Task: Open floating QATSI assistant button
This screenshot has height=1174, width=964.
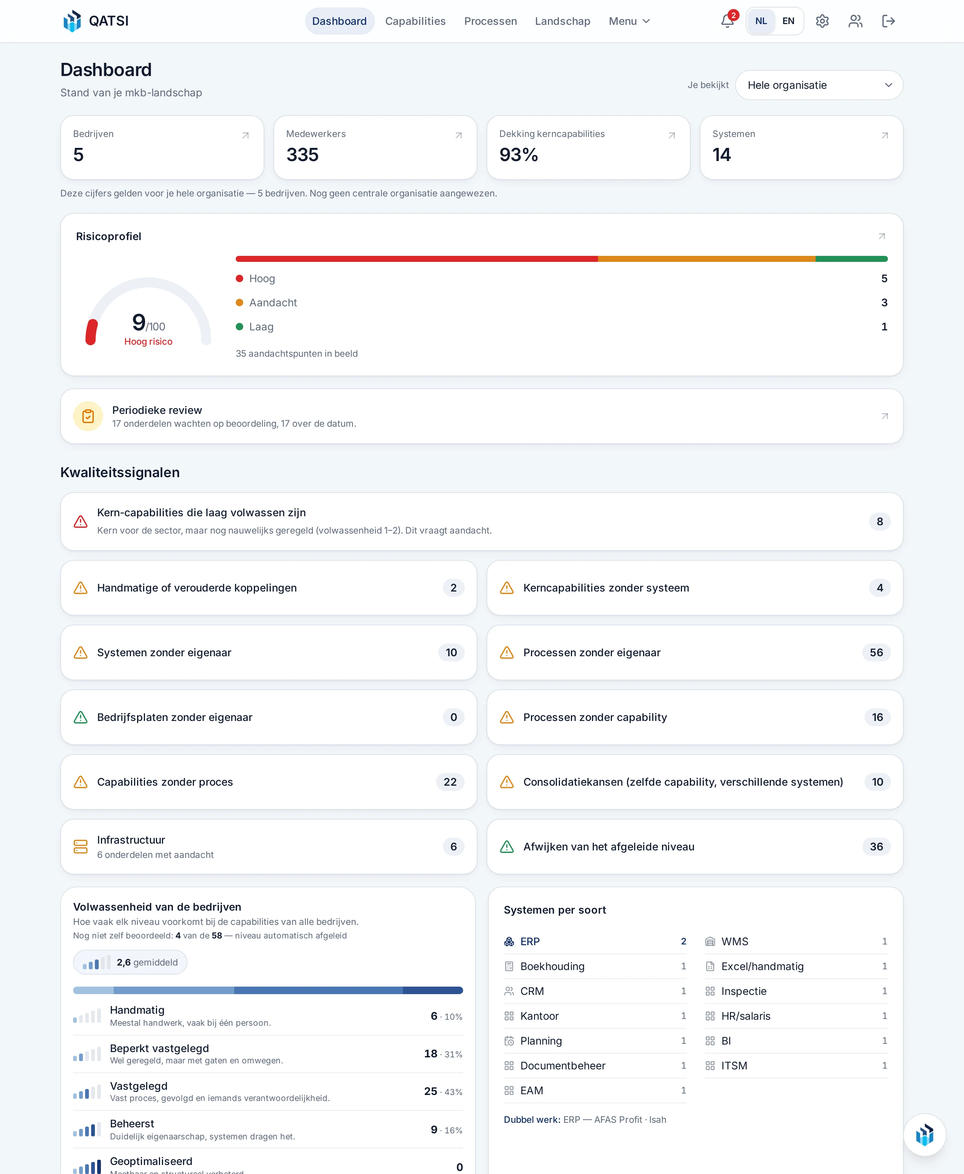Action: pyautogui.click(x=924, y=1134)
